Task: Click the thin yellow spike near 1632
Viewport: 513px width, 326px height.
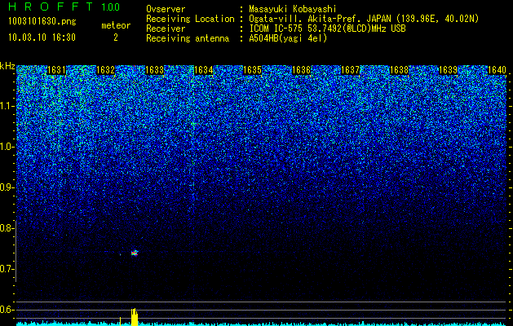Action: click(x=120, y=321)
